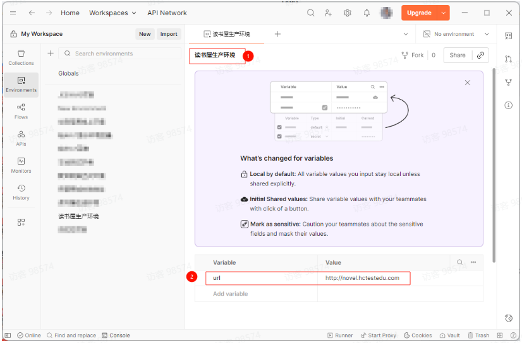Select Environments in the sidebar
Image resolution: width=522 pixels, height=343 pixels.
tap(21, 84)
